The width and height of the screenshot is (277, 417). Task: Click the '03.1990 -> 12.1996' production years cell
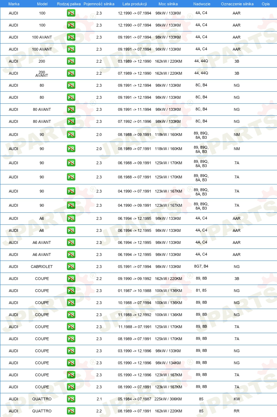coord(135,351)
